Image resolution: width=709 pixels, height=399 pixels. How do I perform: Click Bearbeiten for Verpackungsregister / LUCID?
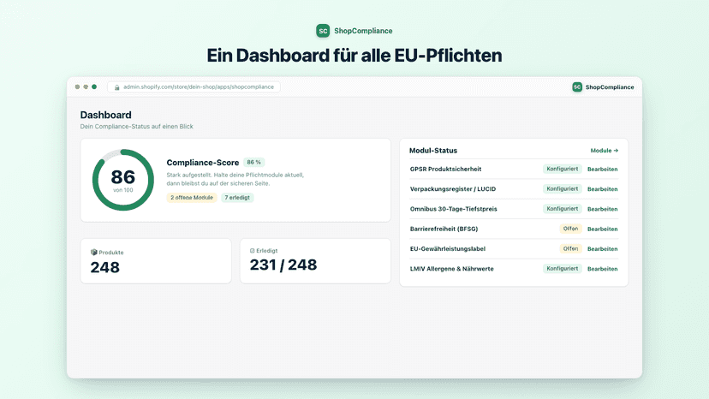[602, 189]
